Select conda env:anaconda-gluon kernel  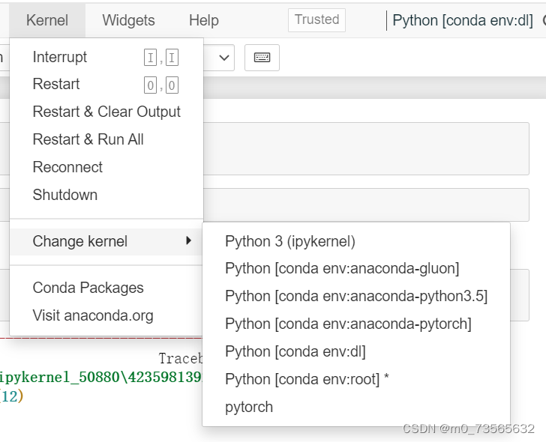(342, 268)
